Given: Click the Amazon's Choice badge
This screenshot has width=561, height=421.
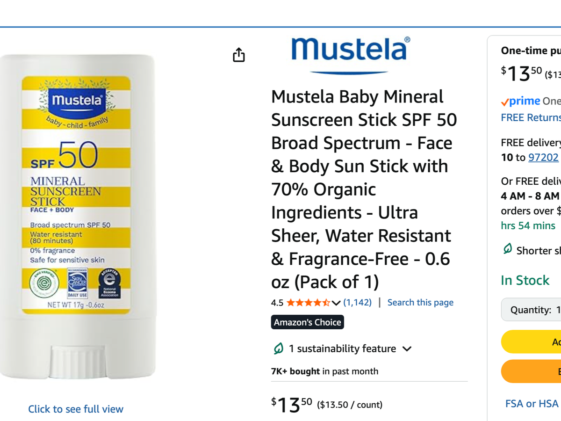Looking at the screenshot, I should pyautogui.click(x=308, y=322).
